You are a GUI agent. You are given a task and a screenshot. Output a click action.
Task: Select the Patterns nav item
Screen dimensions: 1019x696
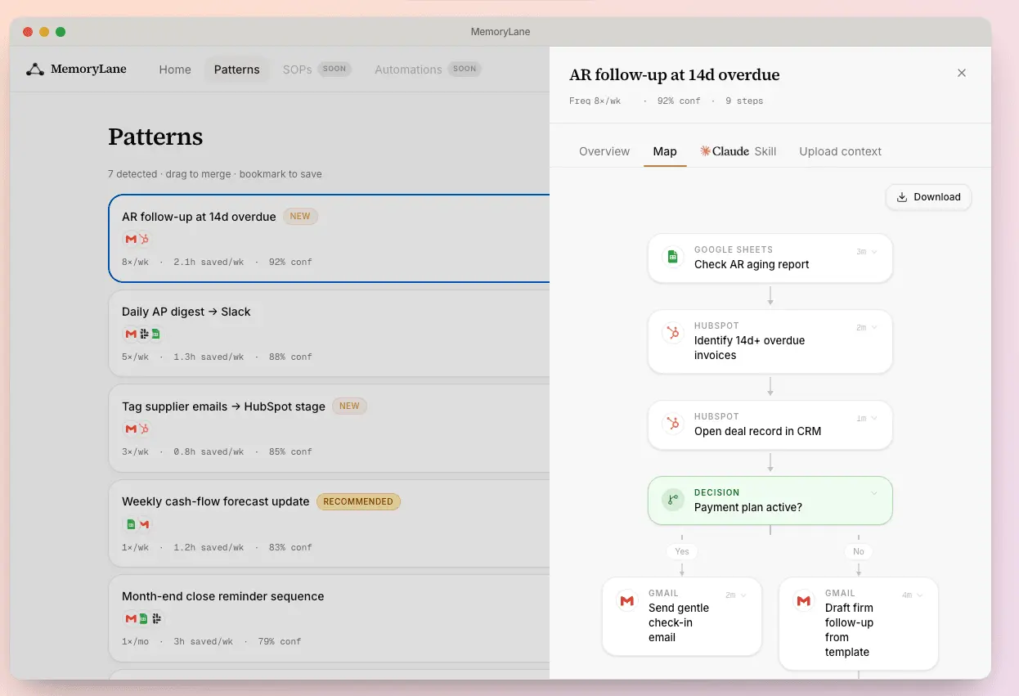coord(237,70)
